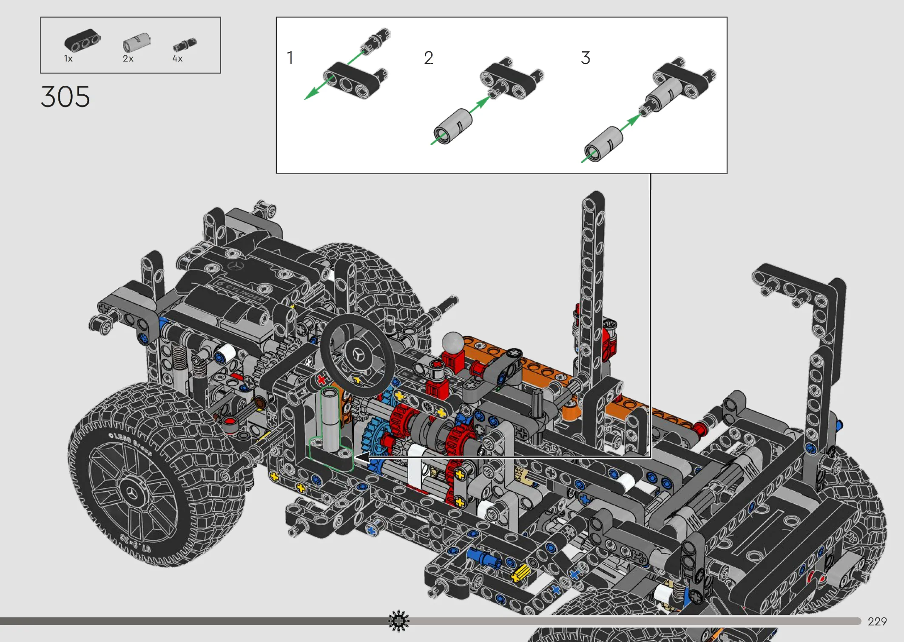Click the green-outlined newly added gray connector
This screenshot has height=642, width=904.
click(330, 419)
